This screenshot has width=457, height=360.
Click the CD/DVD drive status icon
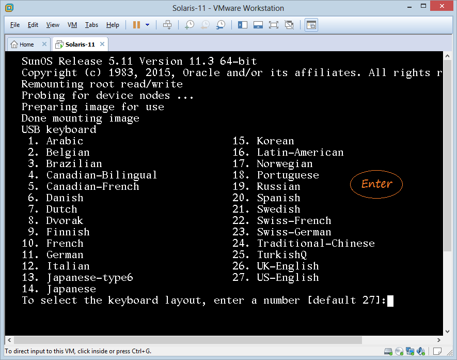click(x=399, y=351)
